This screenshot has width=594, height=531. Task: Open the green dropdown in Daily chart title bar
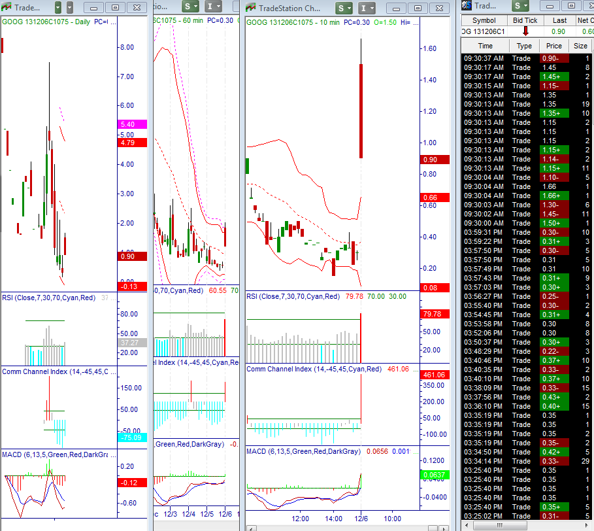click(x=58, y=7)
